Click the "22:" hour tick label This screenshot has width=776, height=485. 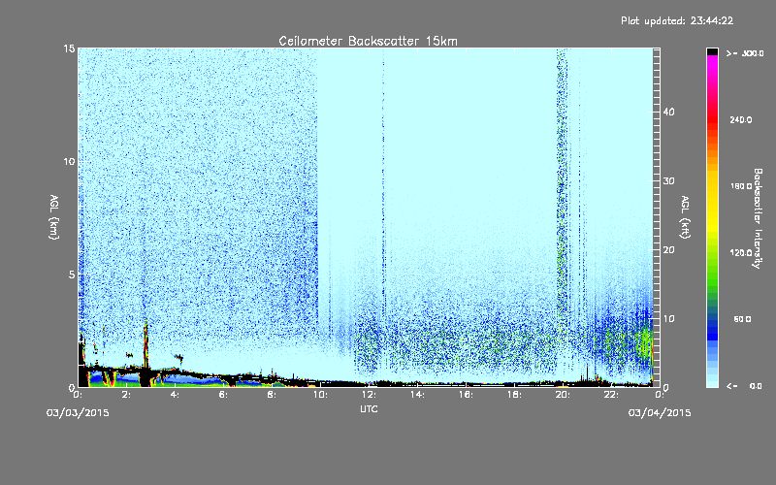[611, 395]
